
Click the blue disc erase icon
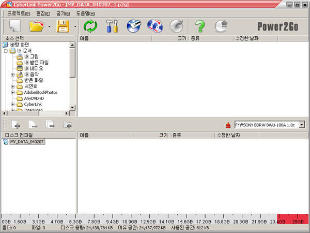pos(134,26)
